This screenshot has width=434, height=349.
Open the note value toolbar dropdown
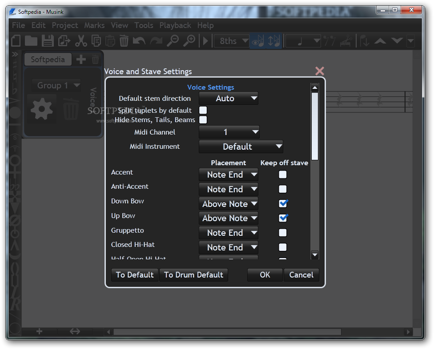[303, 41]
